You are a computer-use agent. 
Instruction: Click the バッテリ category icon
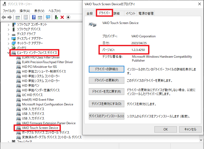pyautogui.click(x=14, y=48)
